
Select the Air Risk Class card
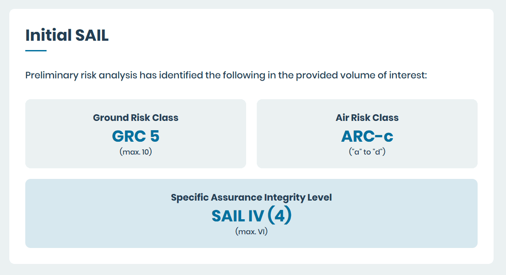point(367,133)
